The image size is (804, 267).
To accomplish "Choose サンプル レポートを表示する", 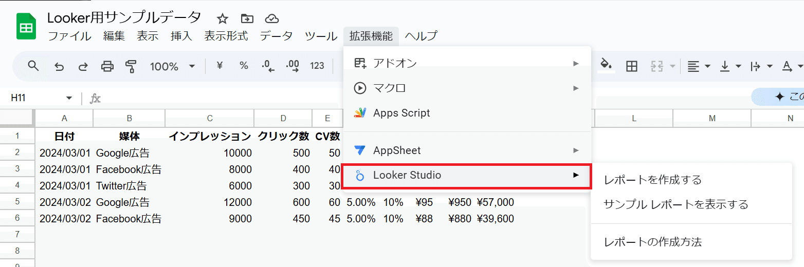I will (691, 204).
